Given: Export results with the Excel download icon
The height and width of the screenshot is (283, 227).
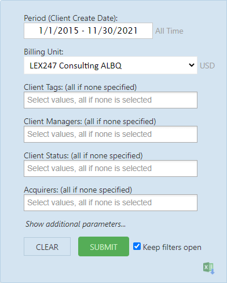Looking at the screenshot, I should (209, 268).
